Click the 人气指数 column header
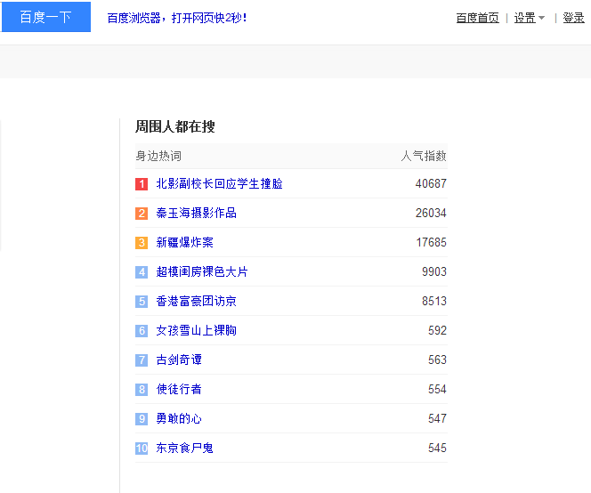 pyautogui.click(x=424, y=156)
